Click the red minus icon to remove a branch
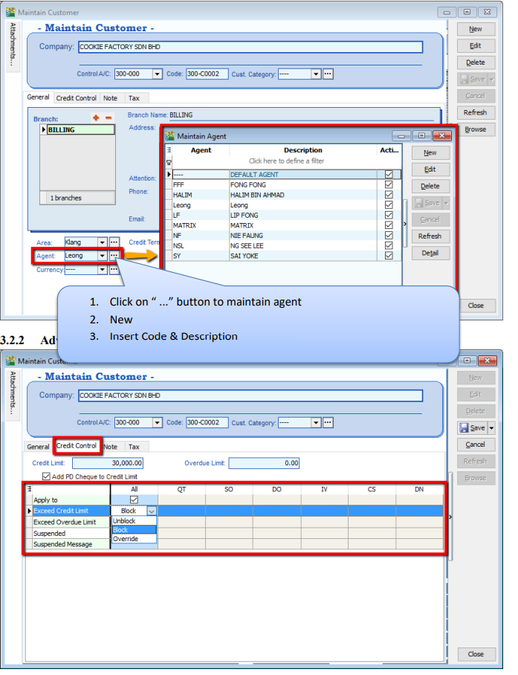 click(x=109, y=118)
